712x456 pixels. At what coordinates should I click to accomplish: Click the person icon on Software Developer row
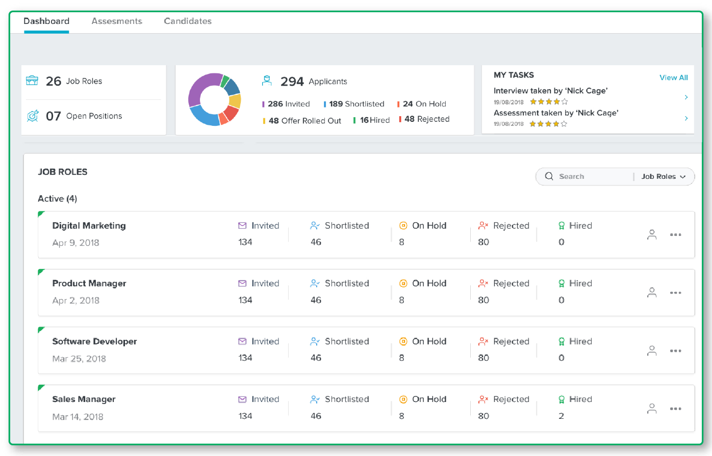(652, 351)
